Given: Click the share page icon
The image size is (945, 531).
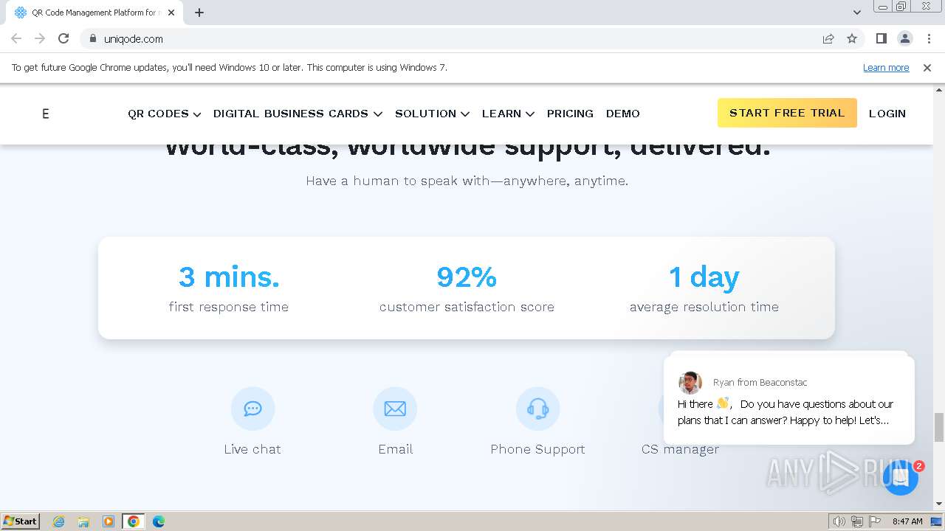Looking at the screenshot, I should click(x=828, y=38).
